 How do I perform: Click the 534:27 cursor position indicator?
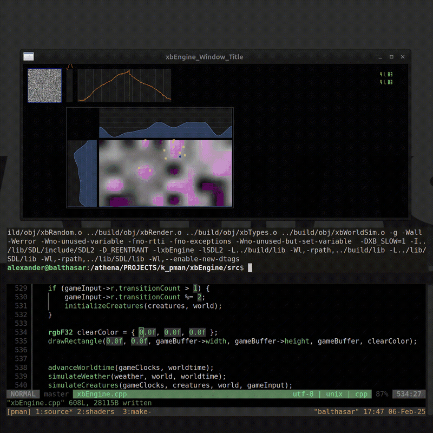pyautogui.click(x=410, y=394)
